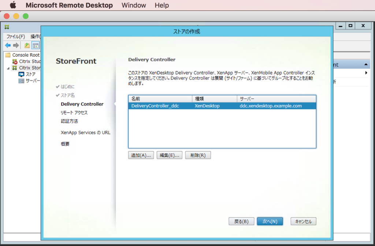Select Citrix Studio node in tree
The width and height of the screenshot is (375, 246).
point(30,61)
